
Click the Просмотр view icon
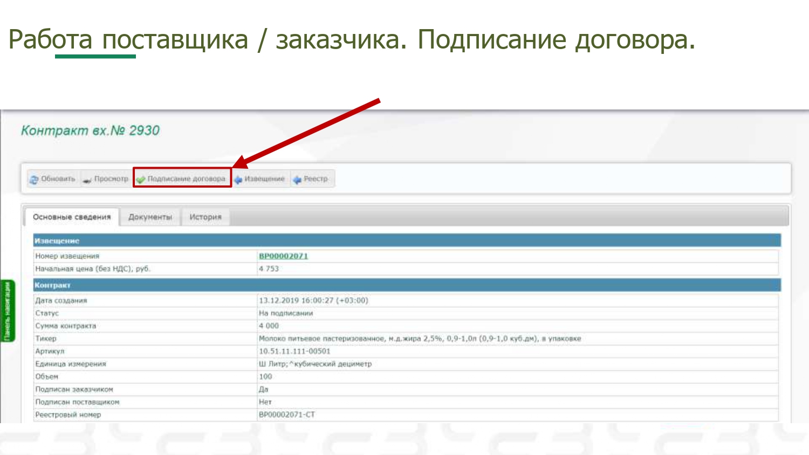(87, 180)
